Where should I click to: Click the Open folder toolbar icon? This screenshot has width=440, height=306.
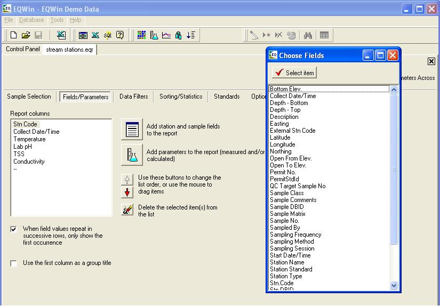(x=26, y=35)
